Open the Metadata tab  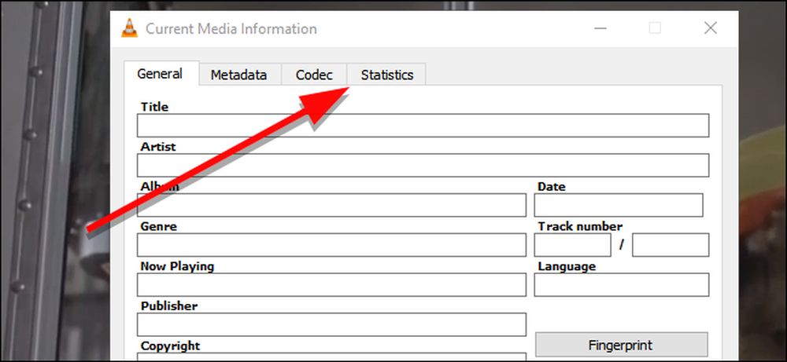click(x=239, y=75)
